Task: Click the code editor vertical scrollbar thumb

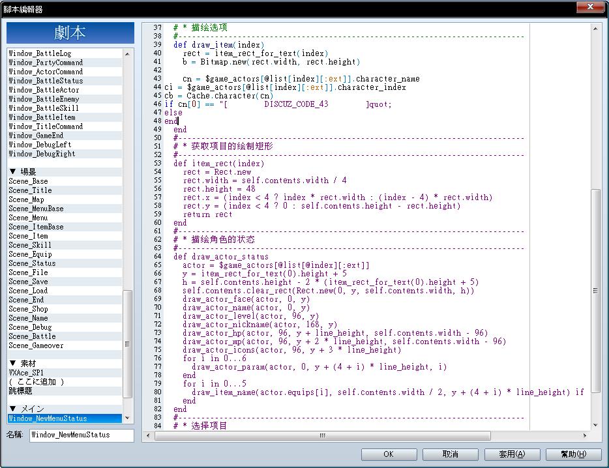Action: pos(595,291)
